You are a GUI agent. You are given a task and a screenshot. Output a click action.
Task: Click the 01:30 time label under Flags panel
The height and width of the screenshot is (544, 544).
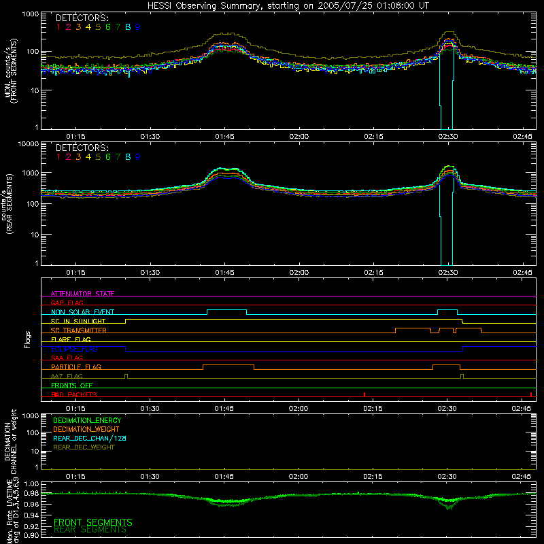[x=150, y=409]
